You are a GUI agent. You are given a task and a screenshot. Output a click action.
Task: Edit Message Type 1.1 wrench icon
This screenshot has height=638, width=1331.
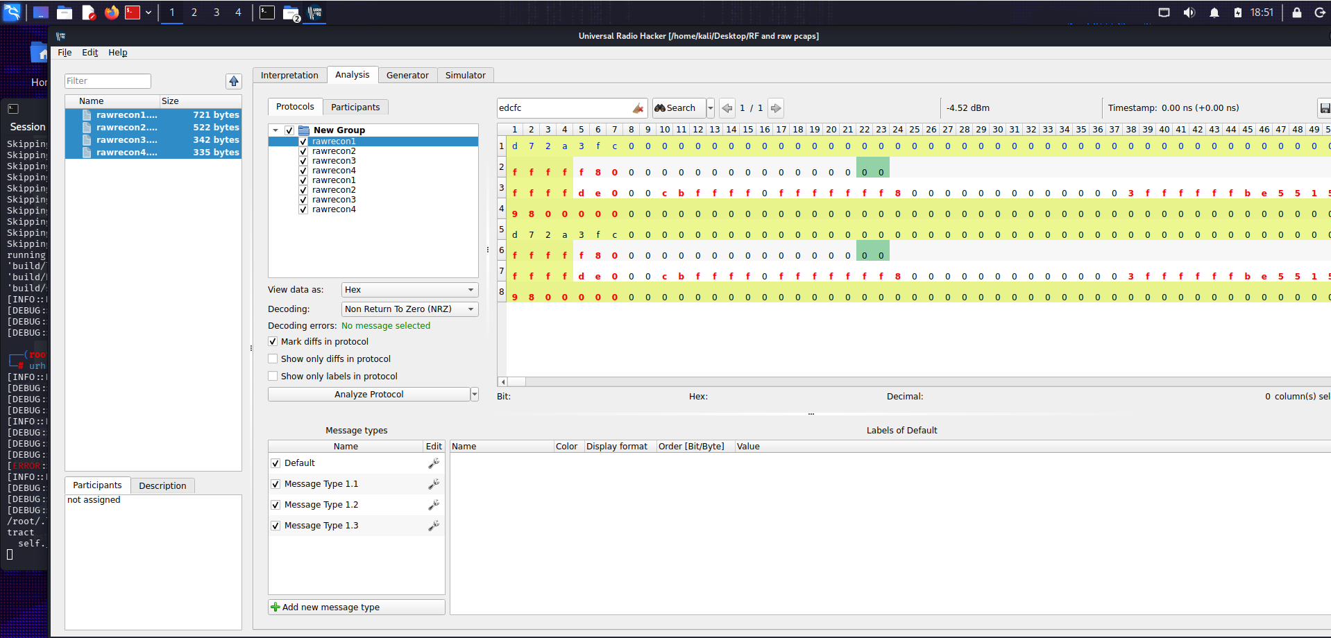(434, 484)
